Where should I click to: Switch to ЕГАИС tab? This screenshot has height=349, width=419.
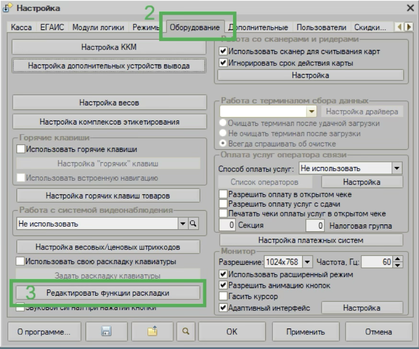click(x=52, y=27)
